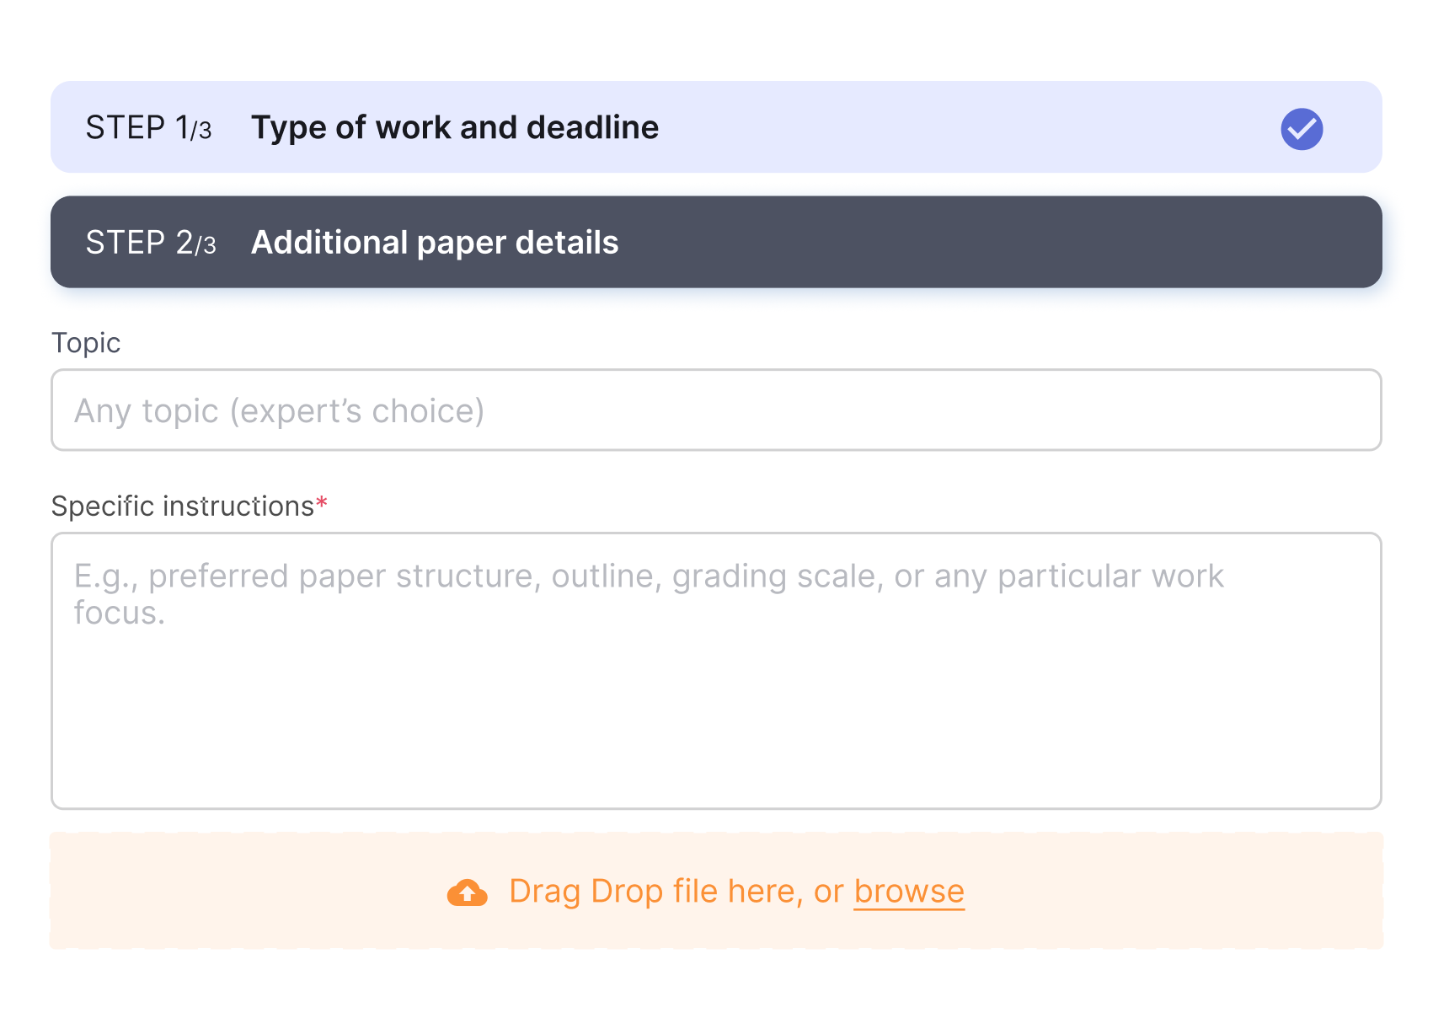
Task: Click the 'Additional paper details' title
Action: point(435,243)
